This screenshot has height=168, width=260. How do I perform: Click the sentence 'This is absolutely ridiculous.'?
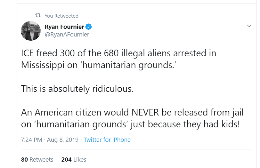77,89
